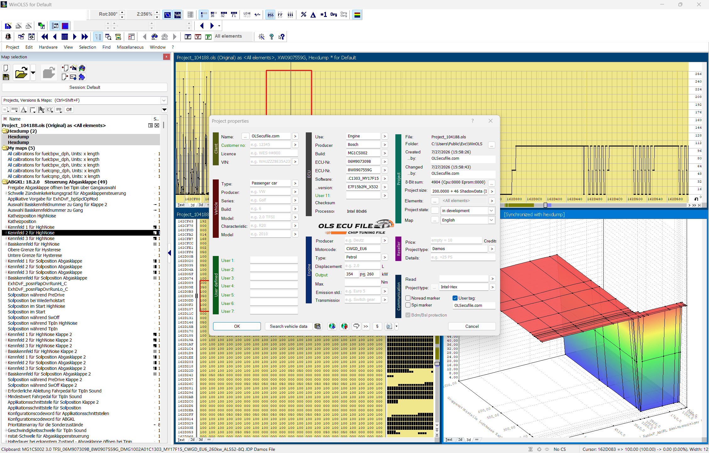Click the +/- signed values icon
The width and height of the screenshot is (709, 453).
(257, 14)
